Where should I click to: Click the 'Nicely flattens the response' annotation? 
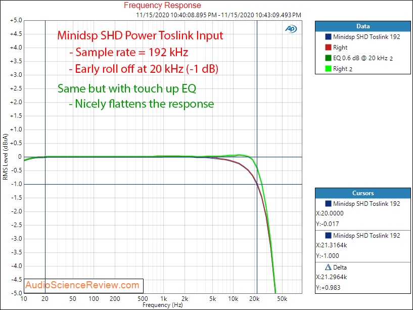(x=142, y=104)
